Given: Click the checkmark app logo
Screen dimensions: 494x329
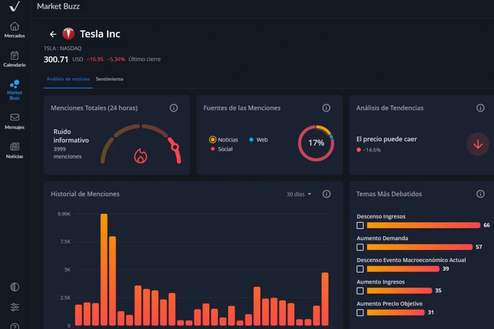Looking at the screenshot, I should click(x=14, y=6).
